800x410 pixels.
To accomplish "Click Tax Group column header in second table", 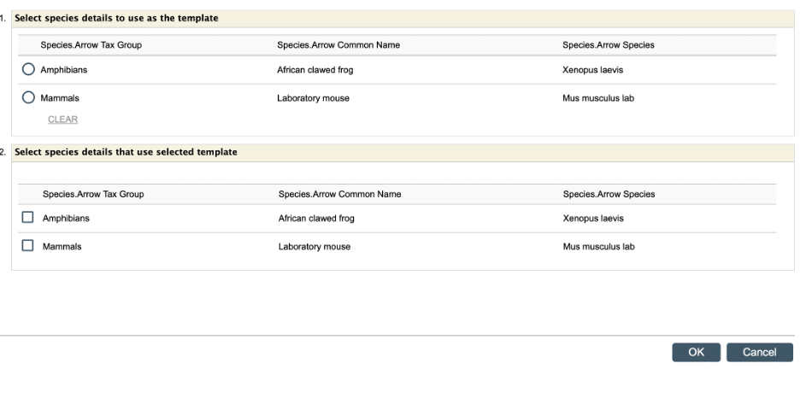I will 92,194.
